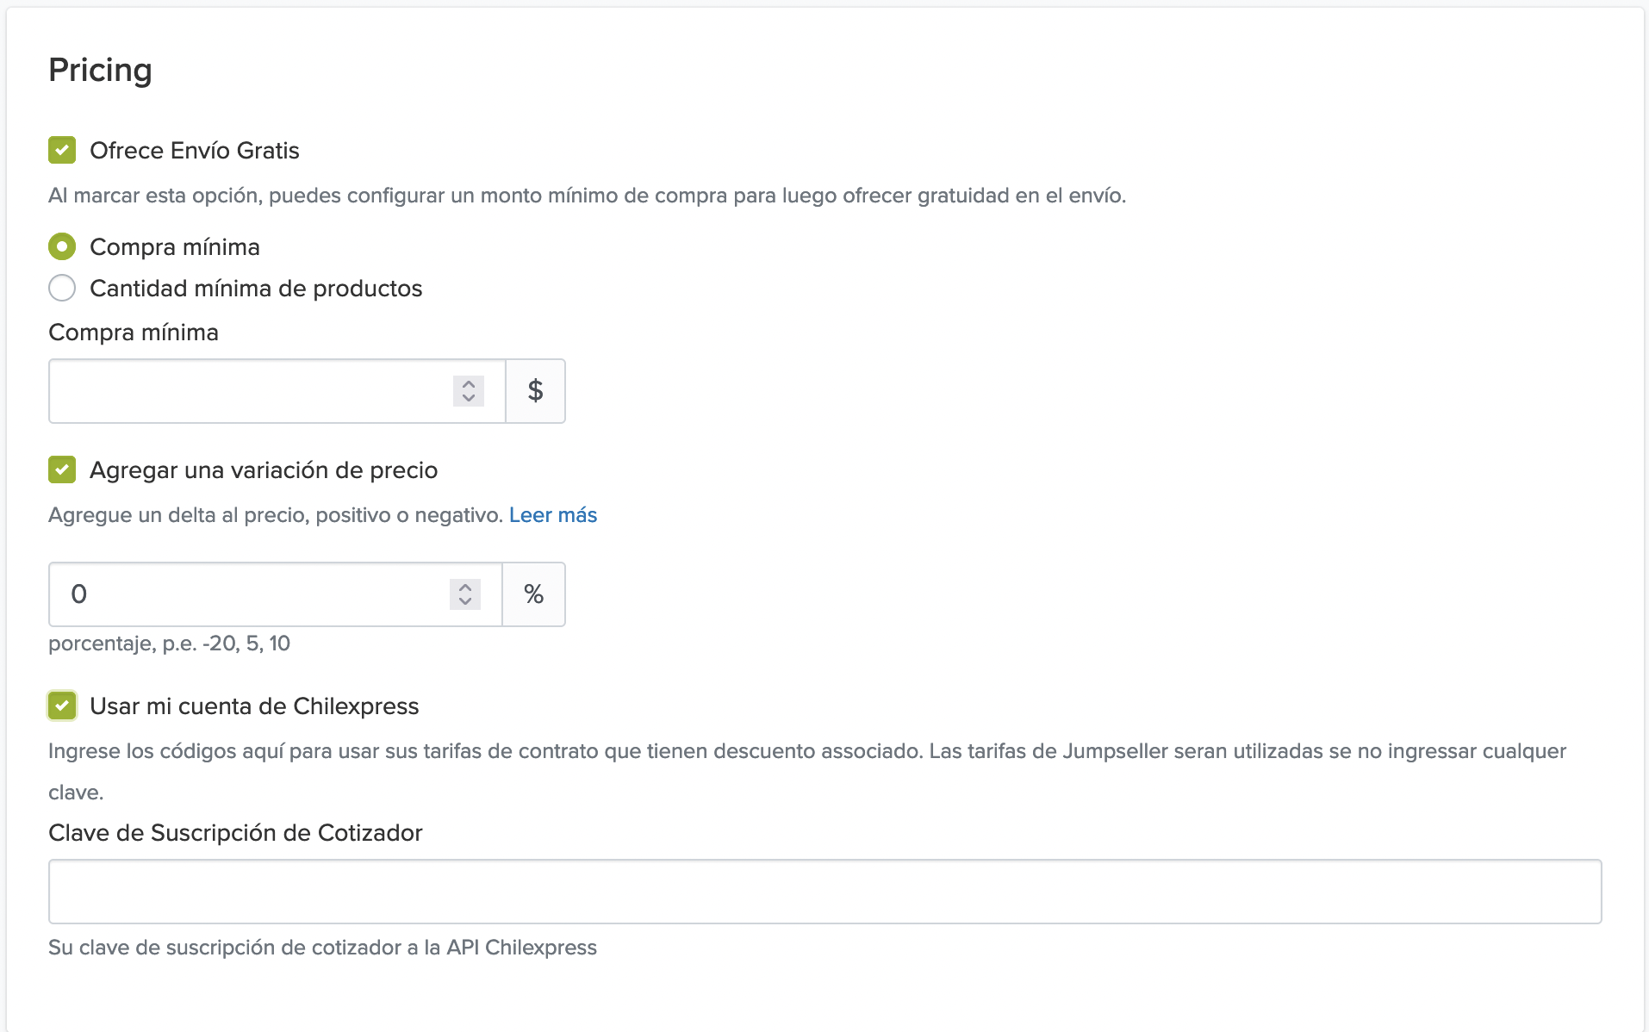Choose the Cantidad mínima de productos radio
The image size is (1649, 1032).
pyautogui.click(x=62, y=288)
